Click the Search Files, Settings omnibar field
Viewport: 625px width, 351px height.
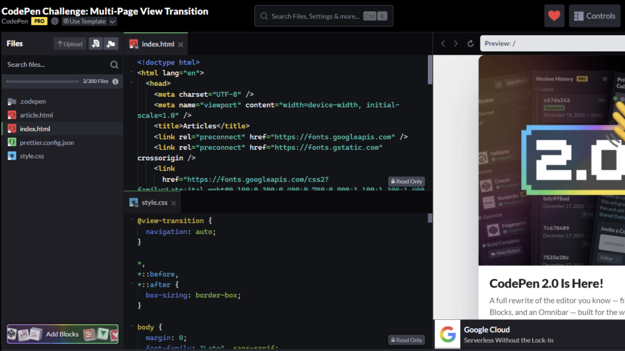323,16
